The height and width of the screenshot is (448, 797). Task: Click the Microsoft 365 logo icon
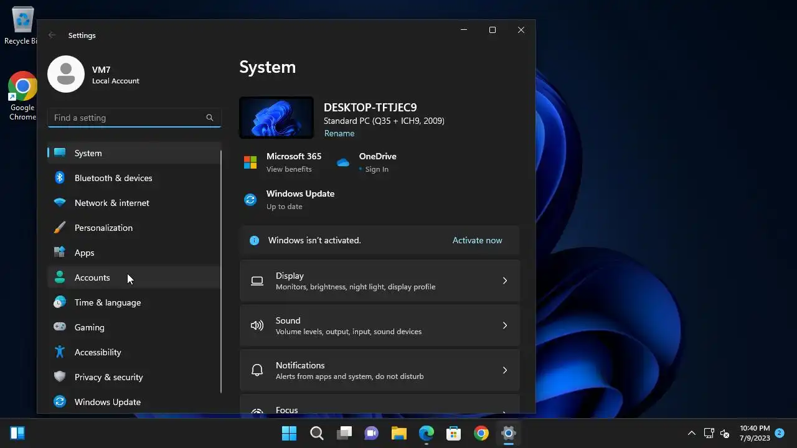(x=250, y=162)
